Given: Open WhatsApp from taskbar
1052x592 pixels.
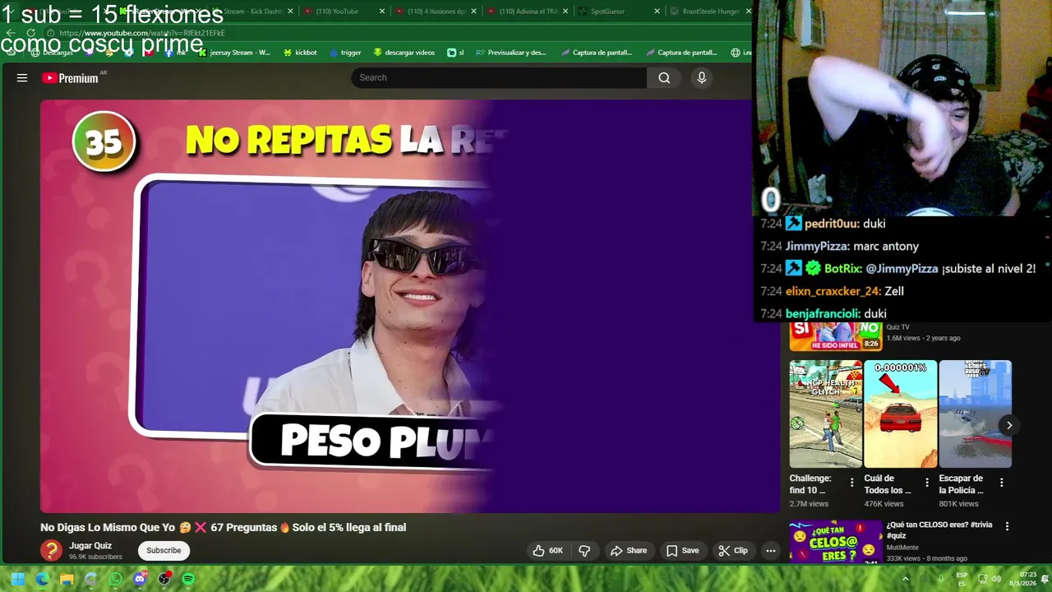Looking at the screenshot, I should 115,579.
